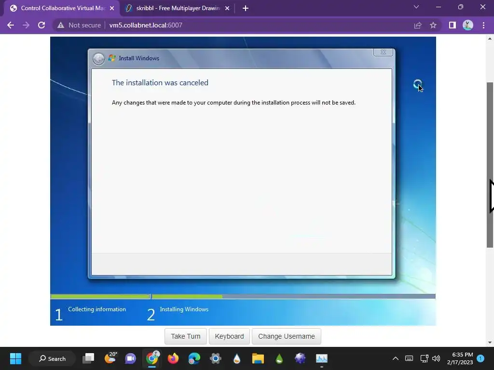The height and width of the screenshot is (370, 494).
Task: Open the Chrome side panel icon
Action: pyautogui.click(x=453, y=25)
